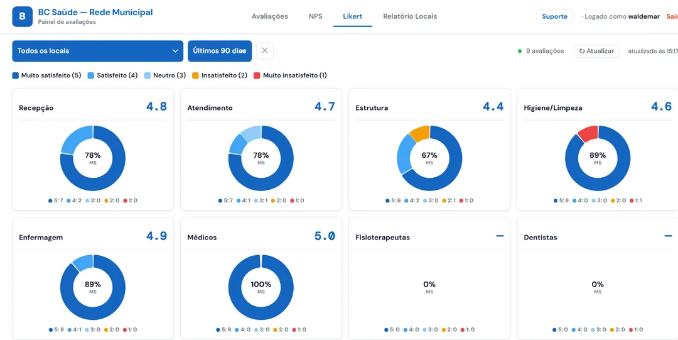Open the Relatório Locais tab
The width and height of the screenshot is (678, 340).
coord(410,16)
